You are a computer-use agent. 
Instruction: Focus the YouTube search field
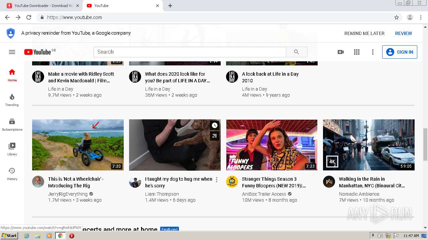[190, 52]
